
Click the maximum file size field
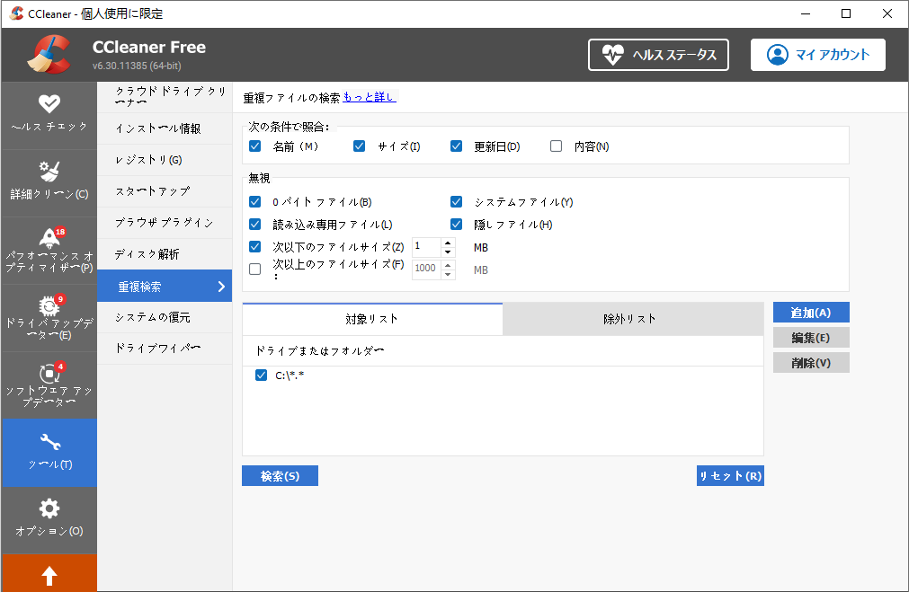tap(427, 269)
